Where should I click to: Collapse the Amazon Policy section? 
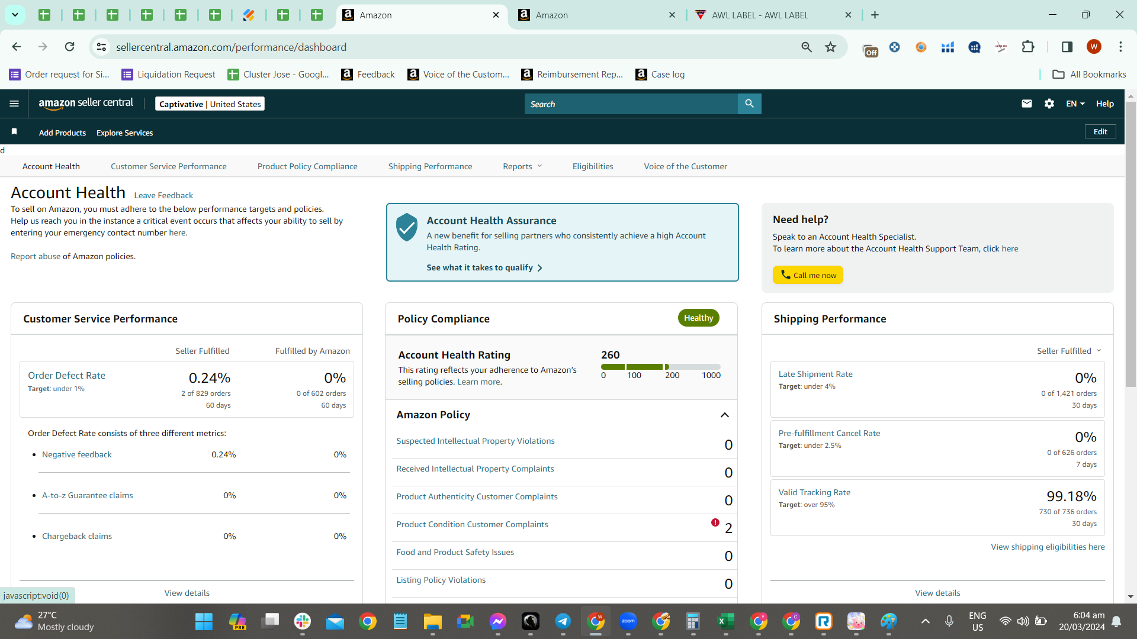tap(724, 415)
